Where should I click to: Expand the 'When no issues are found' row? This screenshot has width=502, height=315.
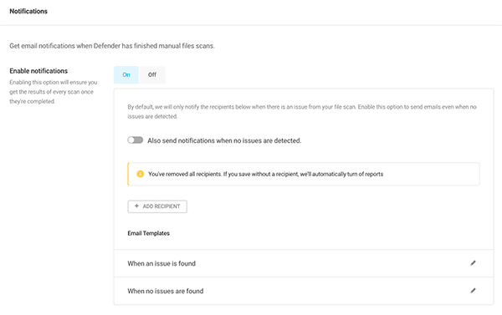point(304,291)
